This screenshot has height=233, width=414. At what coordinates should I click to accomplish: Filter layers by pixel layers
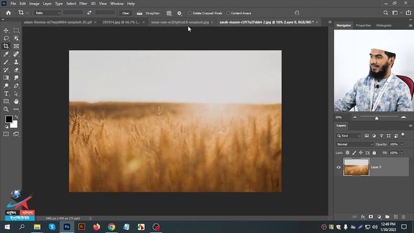point(367,136)
